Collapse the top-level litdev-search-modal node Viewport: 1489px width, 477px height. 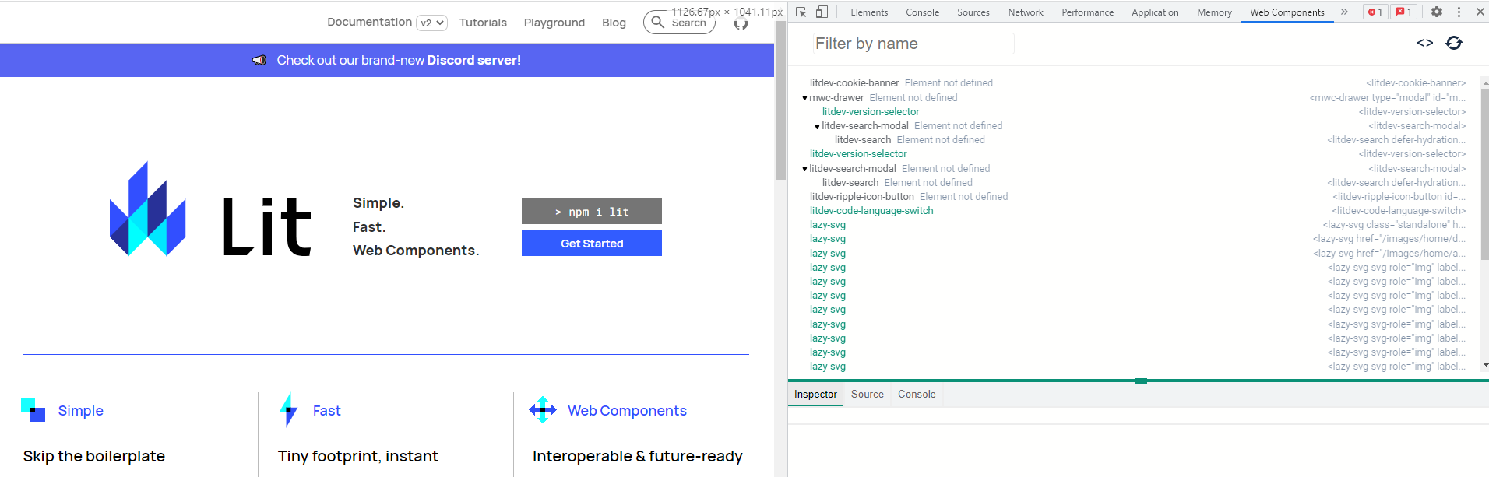click(804, 169)
